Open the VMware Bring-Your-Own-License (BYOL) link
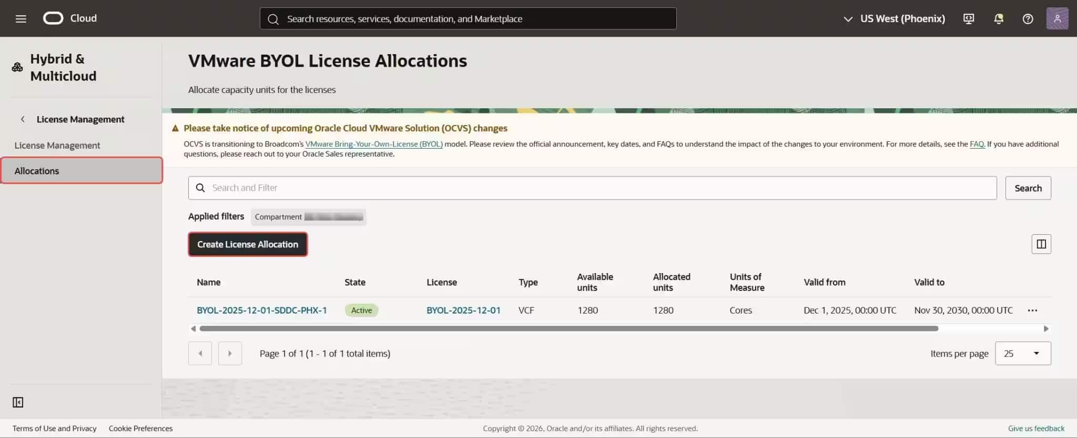The image size is (1077, 438). pos(374,144)
